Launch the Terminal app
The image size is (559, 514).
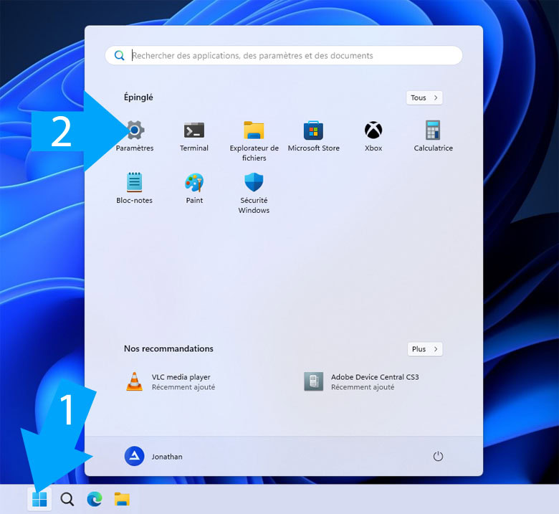pos(194,136)
